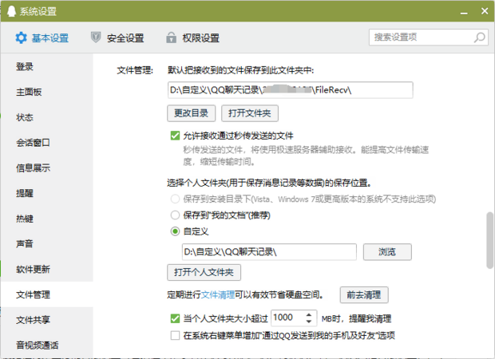This screenshot has width=495, height=359.
Task: Click the vertical scrollbar thumb
Action: pyautogui.click(x=489, y=239)
